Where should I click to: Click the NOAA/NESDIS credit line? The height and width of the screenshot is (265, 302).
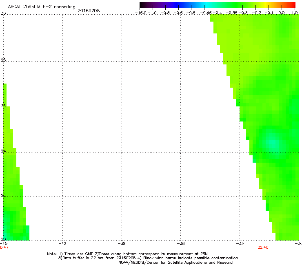click(176, 263)
